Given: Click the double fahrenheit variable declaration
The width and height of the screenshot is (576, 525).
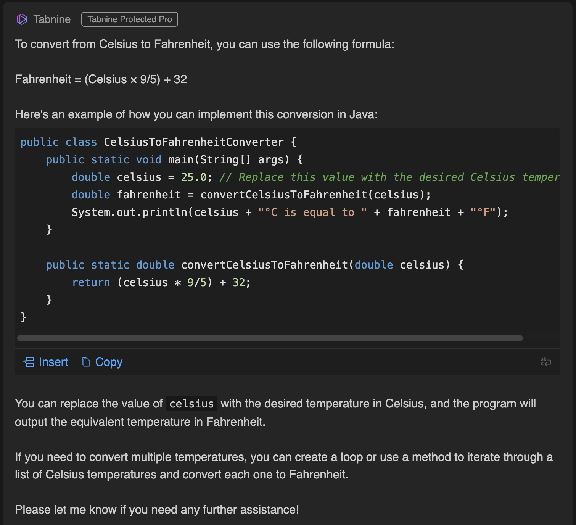Looking at the screenshot, I should [x=126, y=195].
